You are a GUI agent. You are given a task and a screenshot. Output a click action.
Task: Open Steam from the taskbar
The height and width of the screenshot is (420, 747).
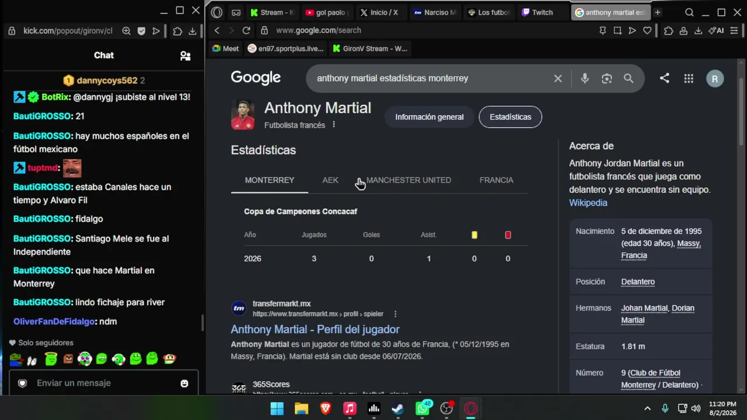[398, 408]
